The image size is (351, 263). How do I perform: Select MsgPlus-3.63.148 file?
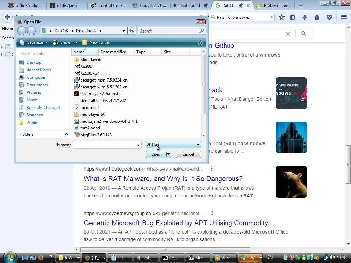(96, 135)
